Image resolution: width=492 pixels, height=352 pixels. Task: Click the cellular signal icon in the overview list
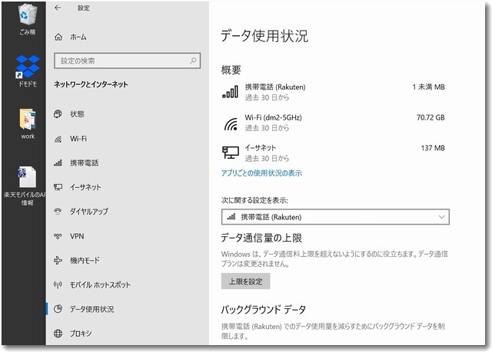[230, 92]
